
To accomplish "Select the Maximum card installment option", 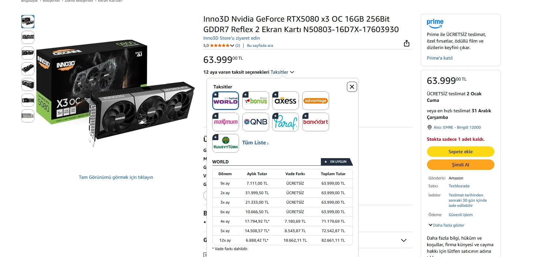I will pyautogui.click(x=226, y=122).
